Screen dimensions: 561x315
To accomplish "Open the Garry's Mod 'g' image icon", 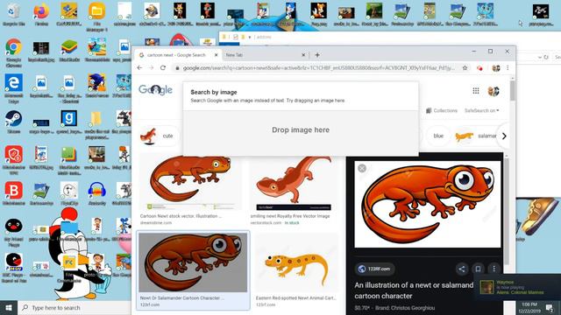I will pos(69,122).
